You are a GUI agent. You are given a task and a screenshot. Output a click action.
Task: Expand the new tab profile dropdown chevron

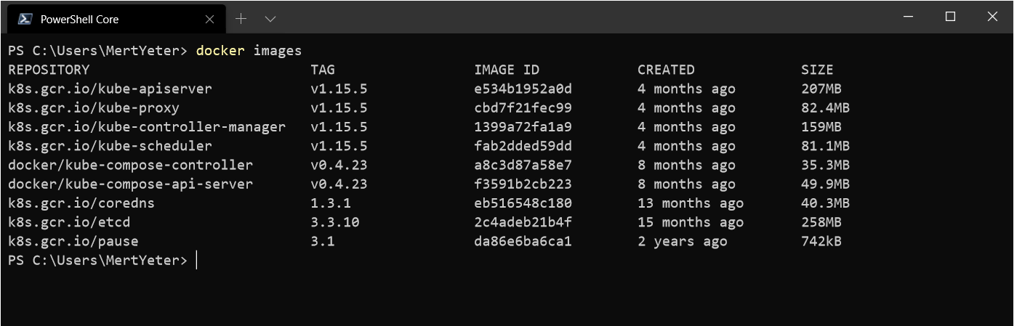(270, 18)
